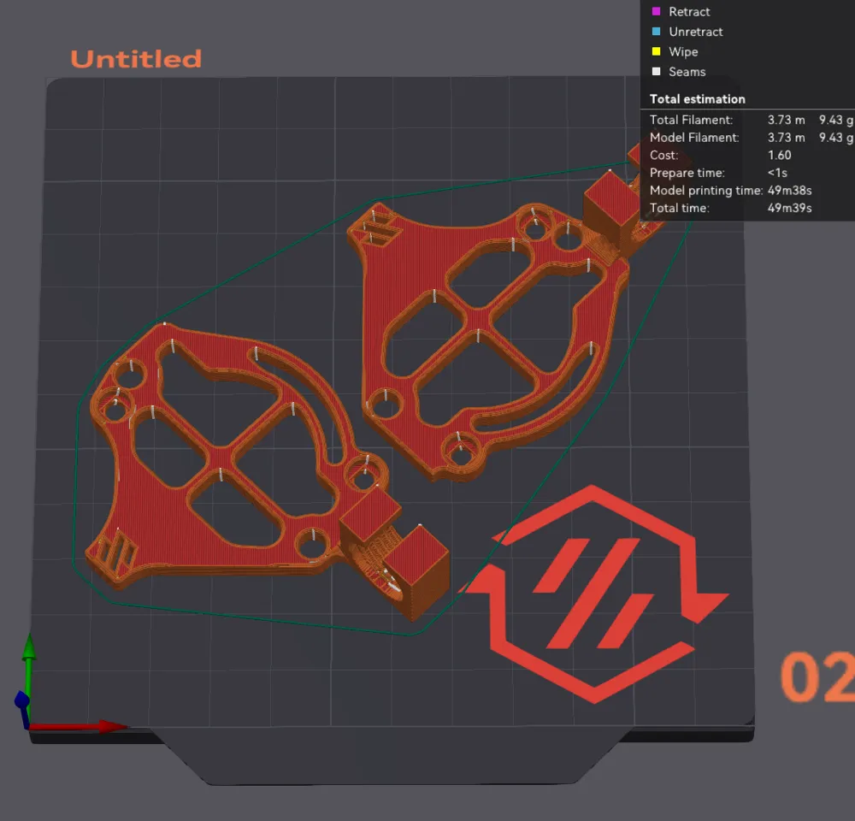The height and width of the screenshot is (821, 855).
Task: Click the 02 plate number label
Action: coord(818,676)
